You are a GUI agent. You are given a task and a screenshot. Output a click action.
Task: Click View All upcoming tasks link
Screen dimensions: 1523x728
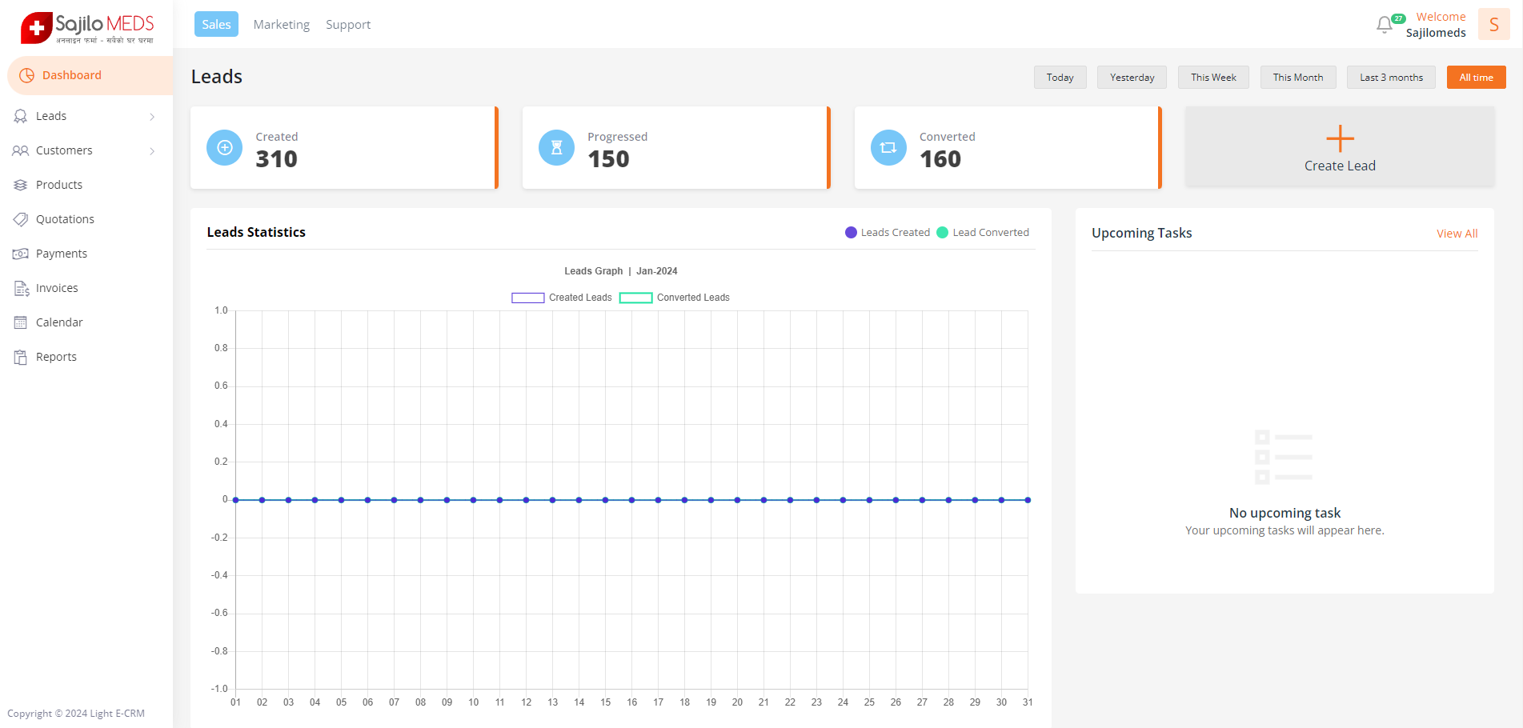tap(1457, 234)
